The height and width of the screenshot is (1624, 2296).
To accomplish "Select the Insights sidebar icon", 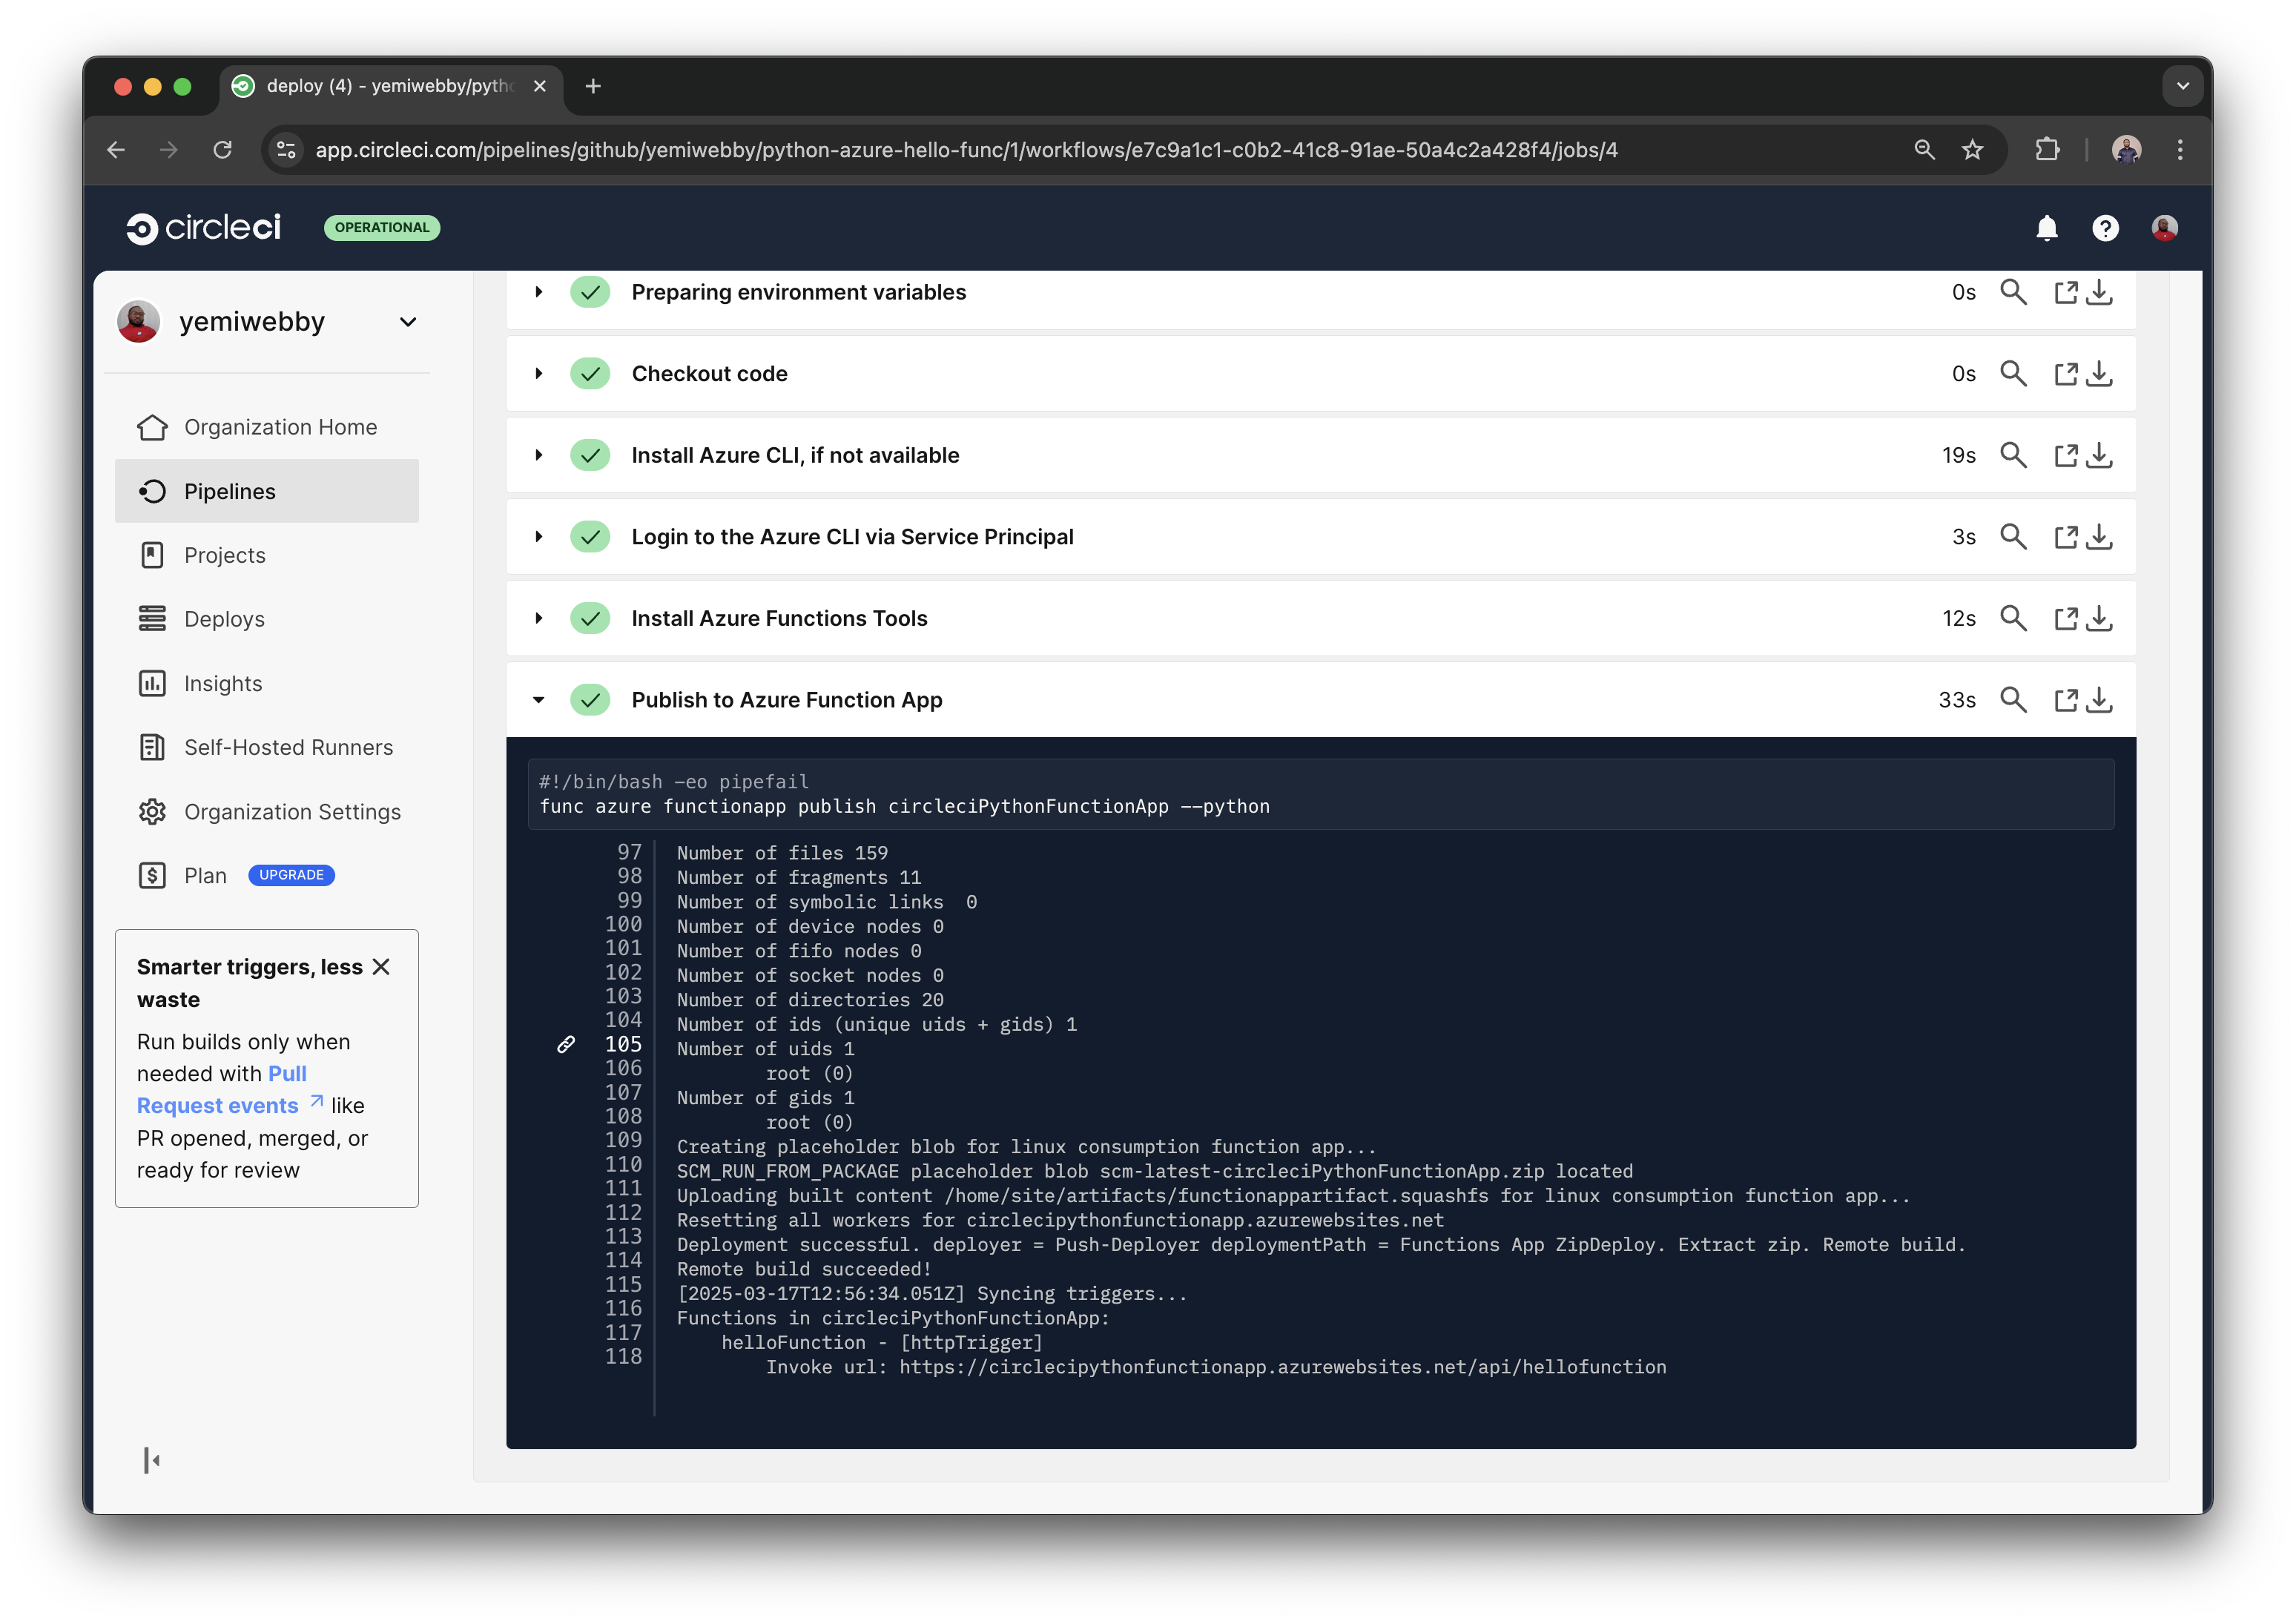I will 152,683.
